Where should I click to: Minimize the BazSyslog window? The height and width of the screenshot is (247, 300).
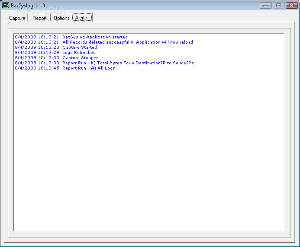[x=265, y=6]
